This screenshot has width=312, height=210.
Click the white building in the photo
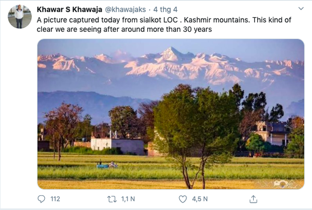[x=117, y=147]
